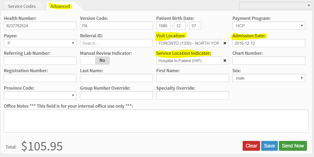This screenshot has height=157, width=314.
Task: Submit claim with Send Now button
Action: point(293,146)
